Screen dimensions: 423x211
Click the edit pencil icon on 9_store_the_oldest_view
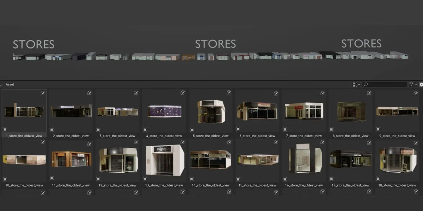click(416, 93)
